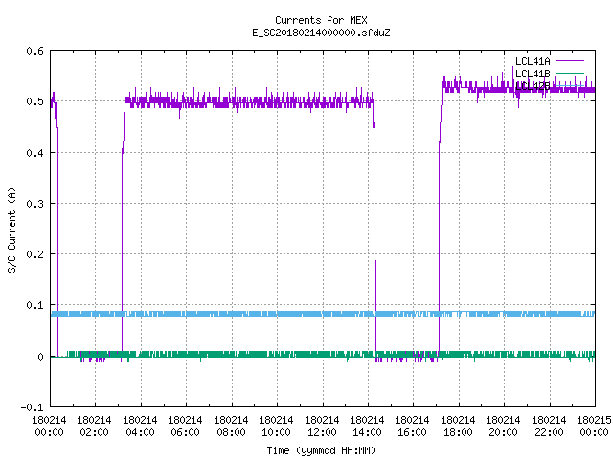Click the y-axis tick value 0.2

click(34, 254)
